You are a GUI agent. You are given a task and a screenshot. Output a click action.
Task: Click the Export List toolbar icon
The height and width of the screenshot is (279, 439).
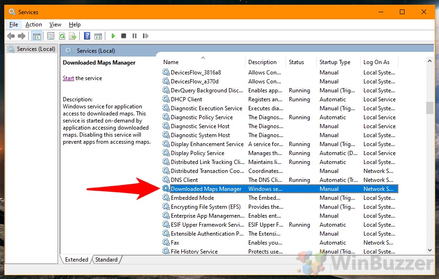(73, 36)
